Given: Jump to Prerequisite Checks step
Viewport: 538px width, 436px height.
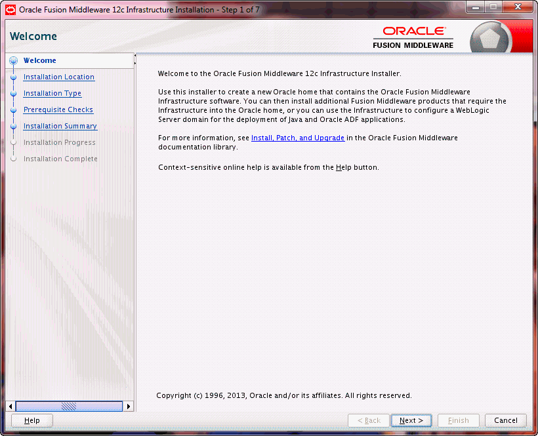Looking at the screenshot, I should pos(58,109).
